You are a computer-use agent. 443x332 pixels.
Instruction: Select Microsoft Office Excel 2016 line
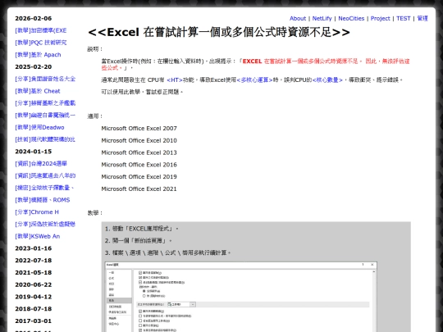(x=139, y=165)
